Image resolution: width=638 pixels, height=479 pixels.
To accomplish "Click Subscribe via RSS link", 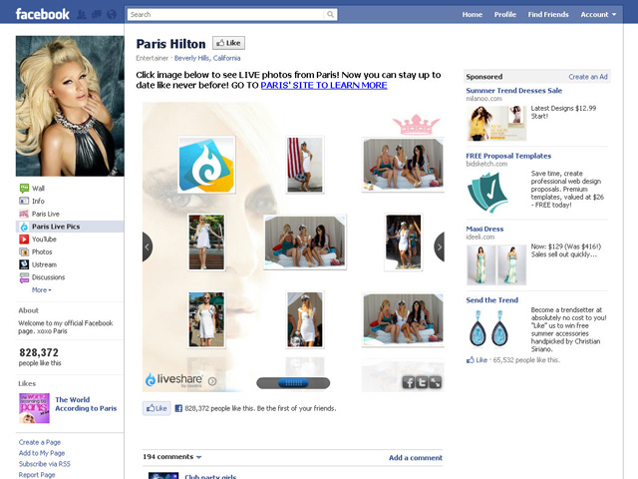I will pyautogui.click(x=44, y=464).
